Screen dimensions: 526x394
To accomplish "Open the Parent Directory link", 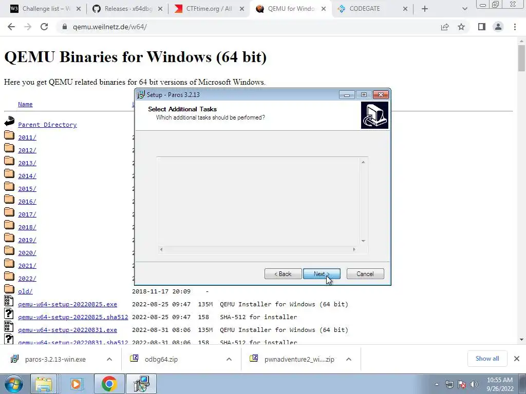I will pyautogui.click(x=47, y=125).
